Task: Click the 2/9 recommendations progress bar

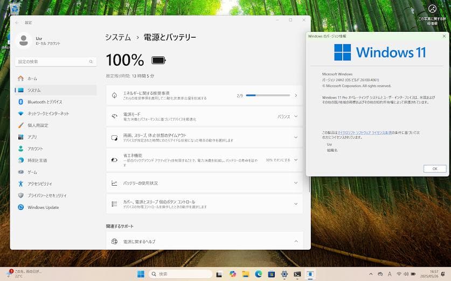Action: 268,95
